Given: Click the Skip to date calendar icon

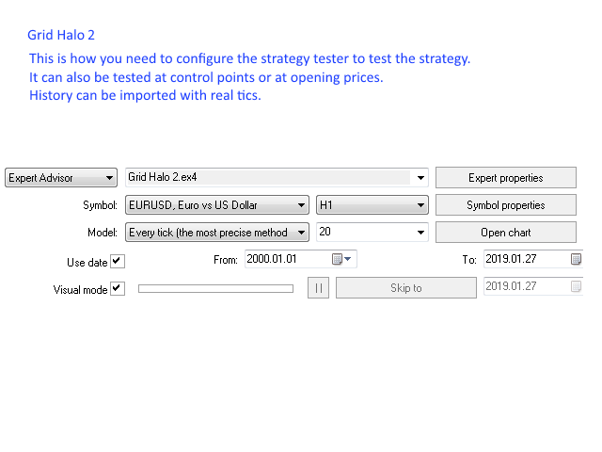Looking at the screenshot, I should [x=576, y=286].
